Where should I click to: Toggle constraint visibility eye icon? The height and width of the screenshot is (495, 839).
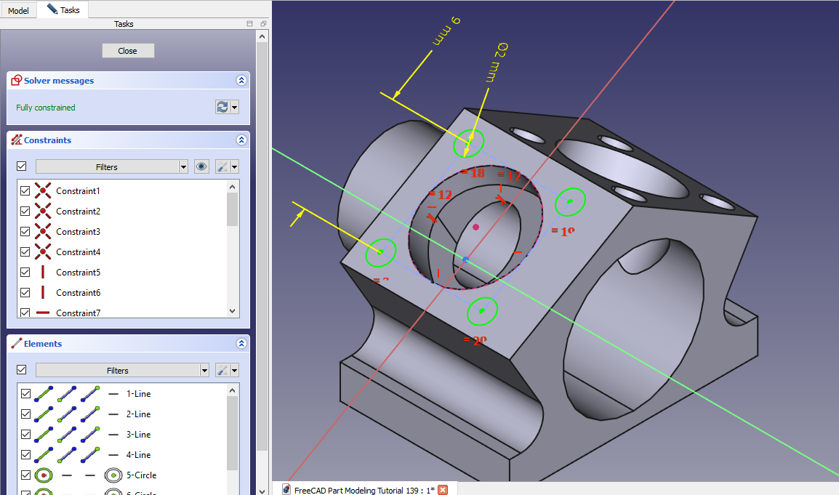[x=202, y=166]
